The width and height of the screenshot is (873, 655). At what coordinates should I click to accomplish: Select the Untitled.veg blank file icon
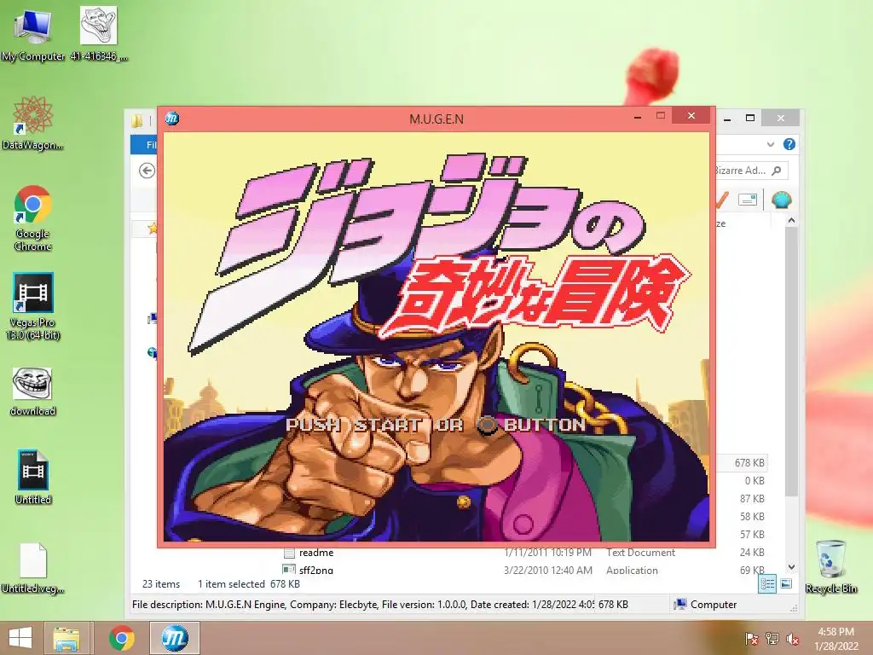coord(32,568)
